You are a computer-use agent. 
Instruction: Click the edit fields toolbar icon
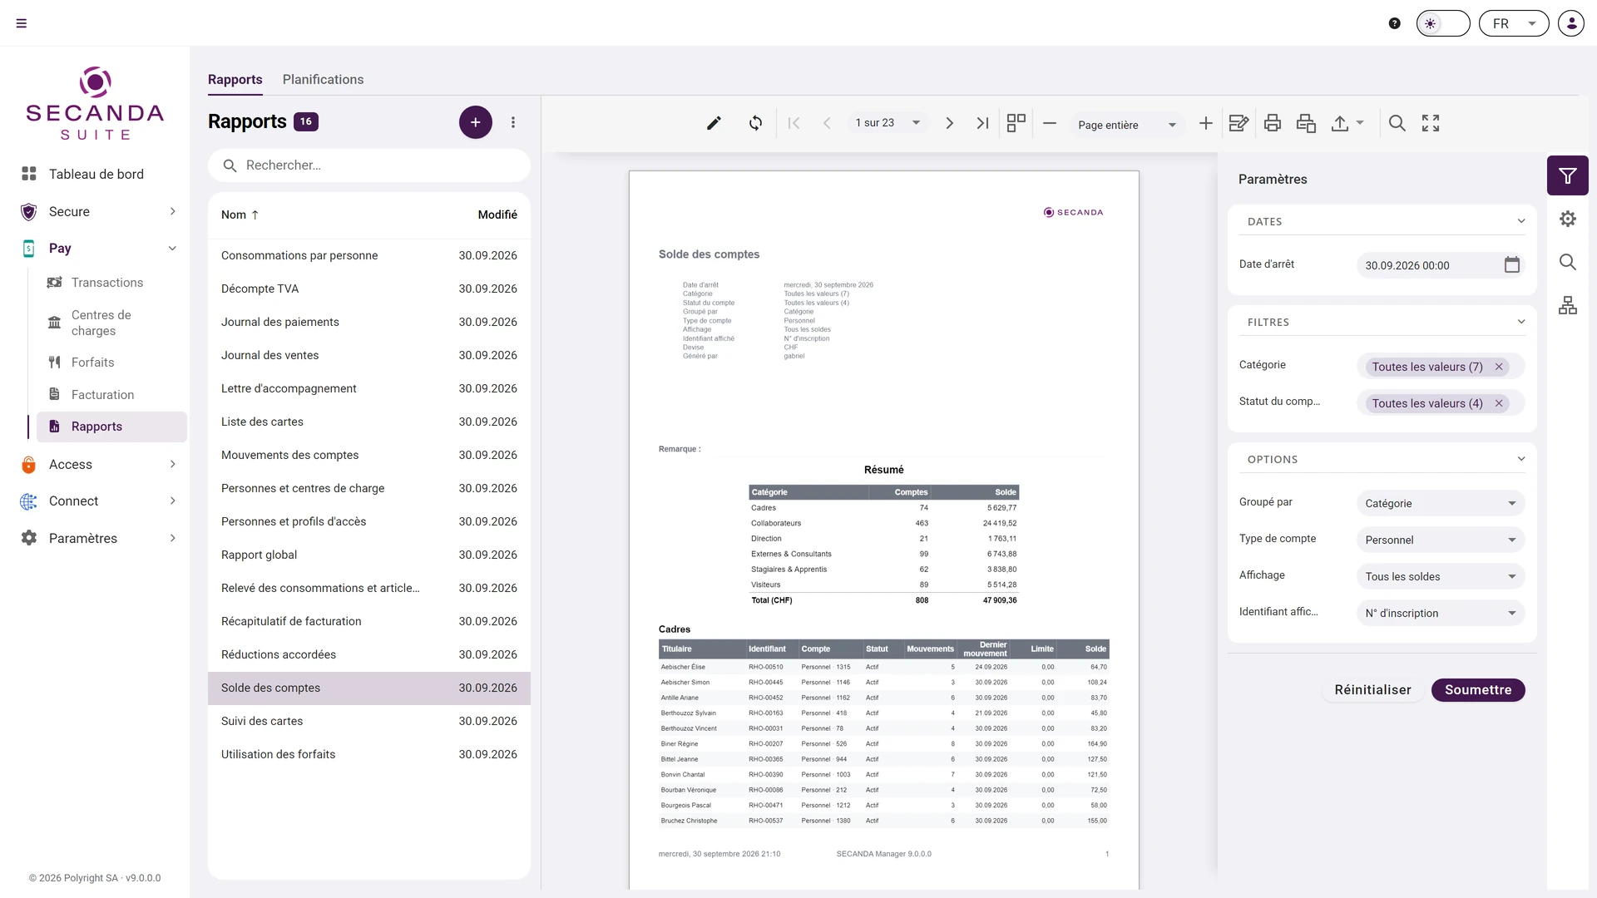1239,123
